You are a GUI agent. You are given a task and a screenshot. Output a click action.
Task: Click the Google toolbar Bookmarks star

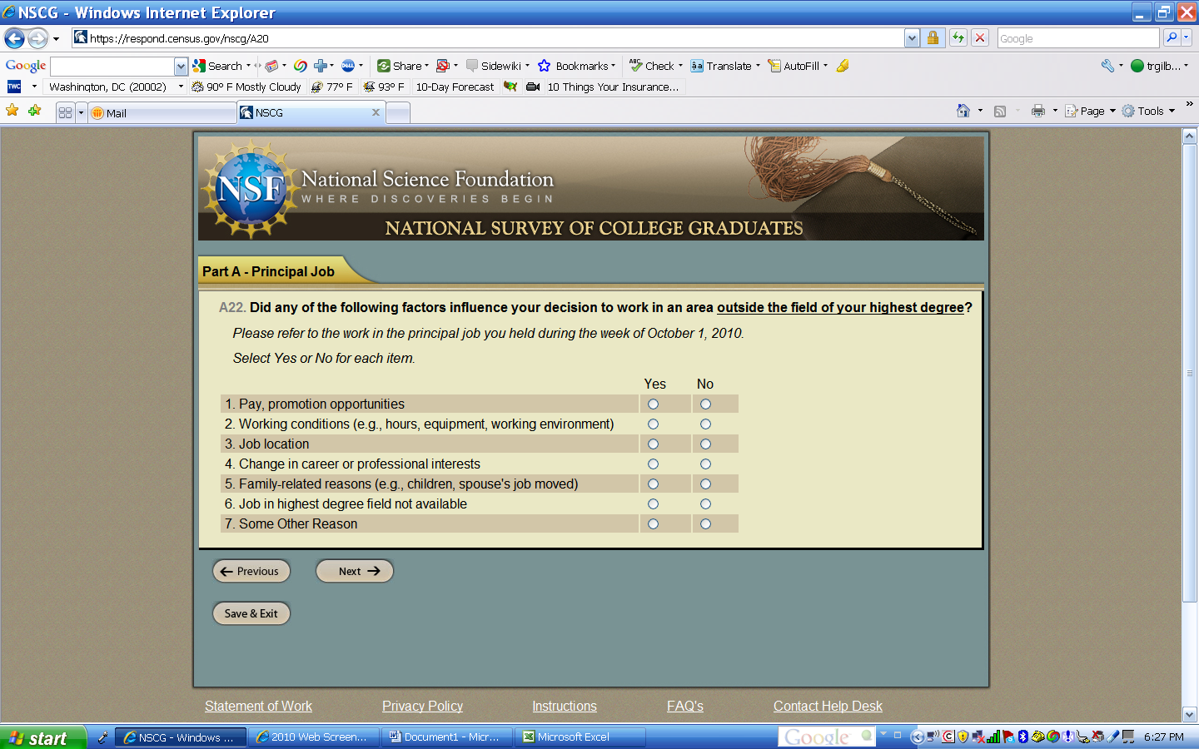click(x=544, y=66)
